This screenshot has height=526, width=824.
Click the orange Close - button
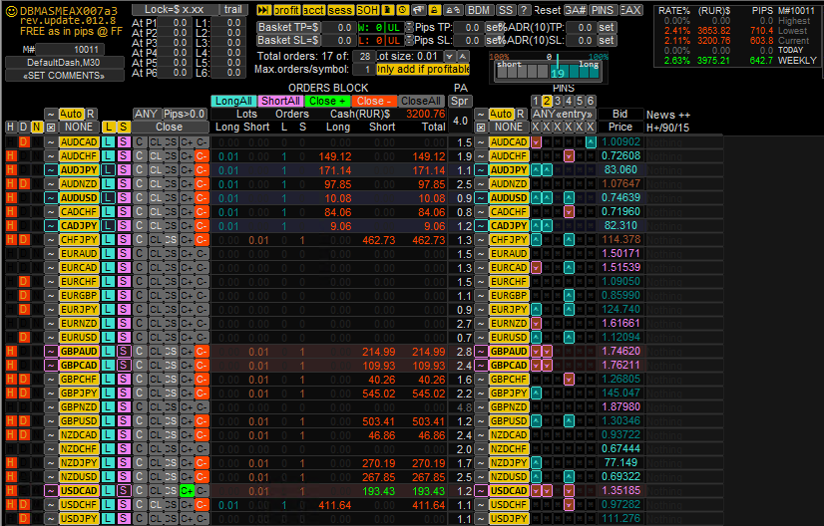[x=374, y=101]
